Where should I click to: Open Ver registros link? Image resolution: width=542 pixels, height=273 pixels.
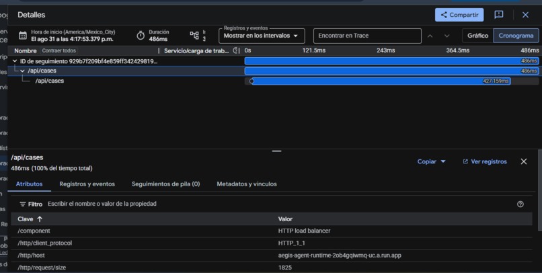coord(485,162)
